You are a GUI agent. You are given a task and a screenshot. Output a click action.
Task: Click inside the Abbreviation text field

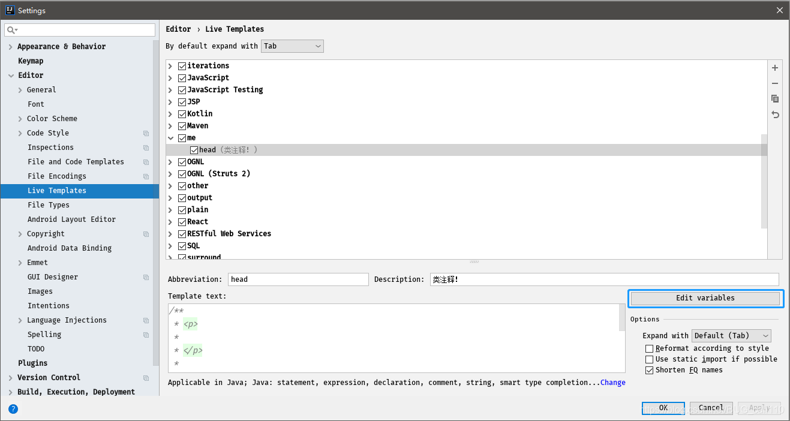point(298,279)
